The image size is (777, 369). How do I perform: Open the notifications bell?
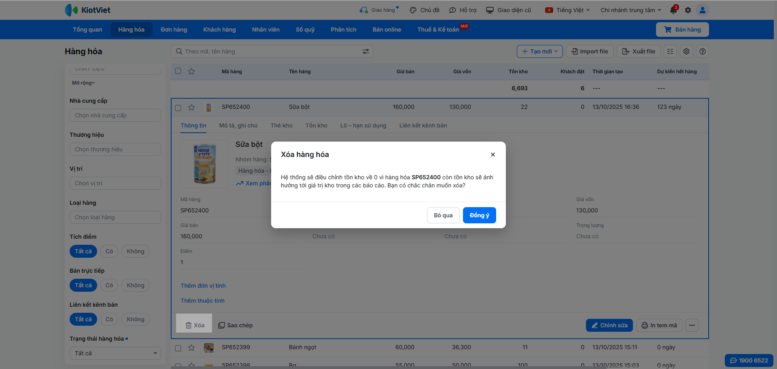pos(673,10)
